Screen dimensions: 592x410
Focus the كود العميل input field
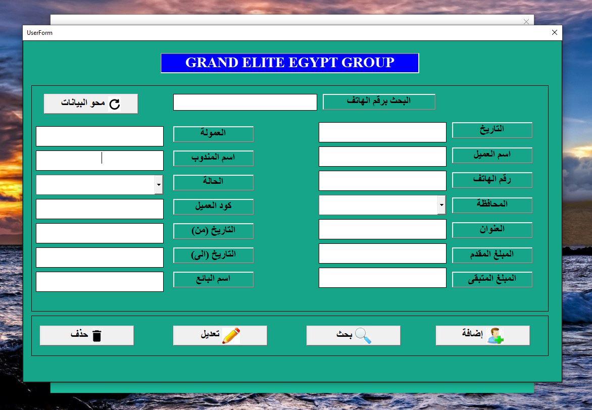(x=100, y=209)
